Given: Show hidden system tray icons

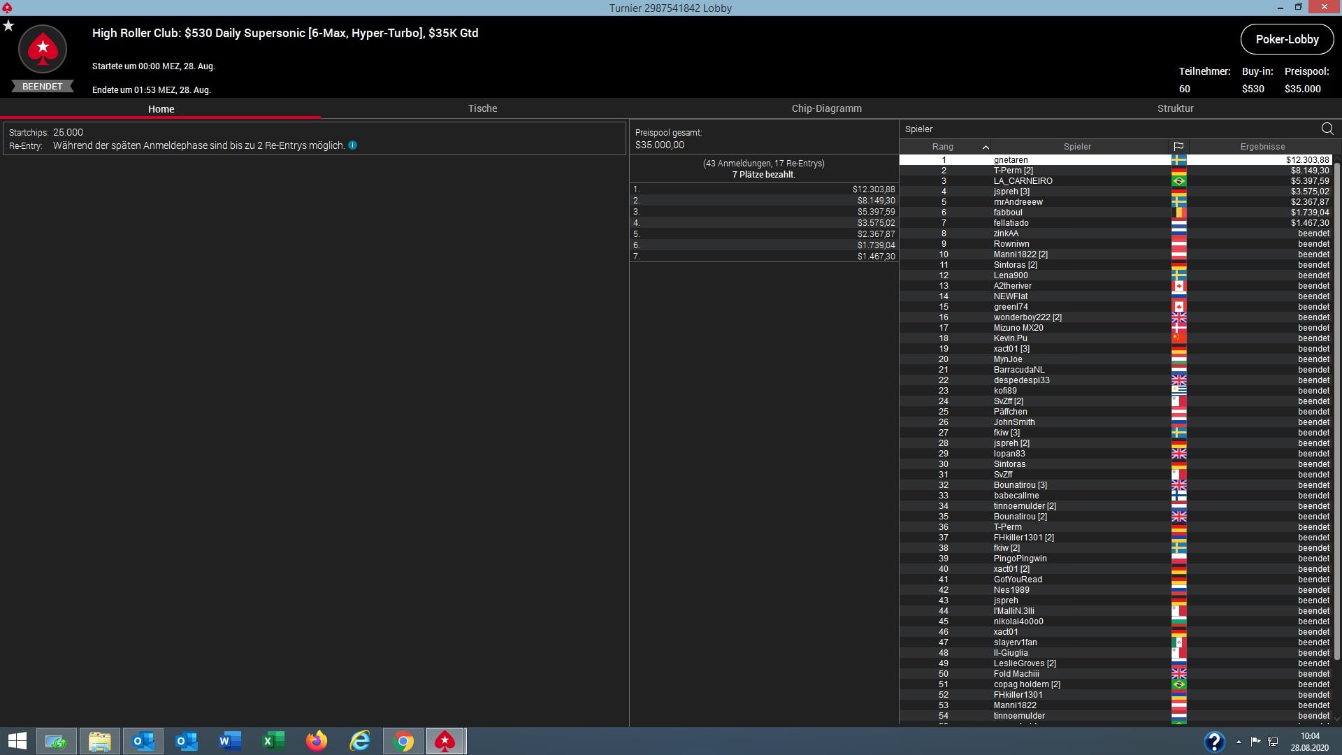Looking at the screenshot, I should pos(1239,742).
